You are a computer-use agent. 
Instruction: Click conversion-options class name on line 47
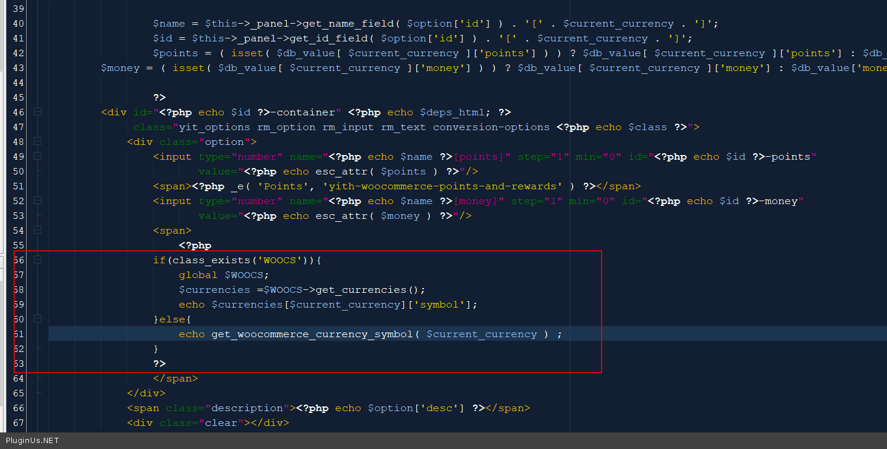491,127
